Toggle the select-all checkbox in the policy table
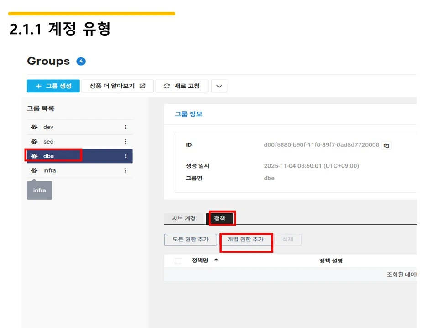Screen dimensions: 438x328 178,260
